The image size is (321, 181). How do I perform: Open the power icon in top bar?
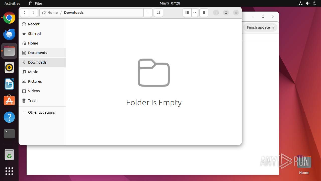(315, 3)
